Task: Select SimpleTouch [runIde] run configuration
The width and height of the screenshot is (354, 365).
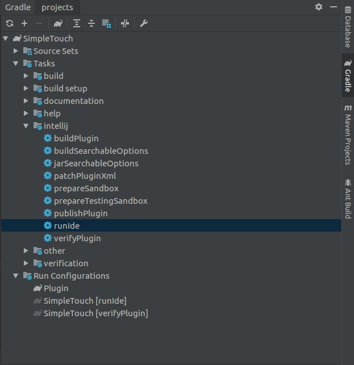Action: pos(85,301)
